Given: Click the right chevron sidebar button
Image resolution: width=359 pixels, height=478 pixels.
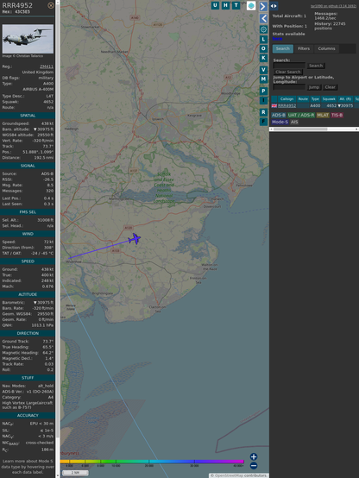Looking at the screenshot, I should [263, 6].
